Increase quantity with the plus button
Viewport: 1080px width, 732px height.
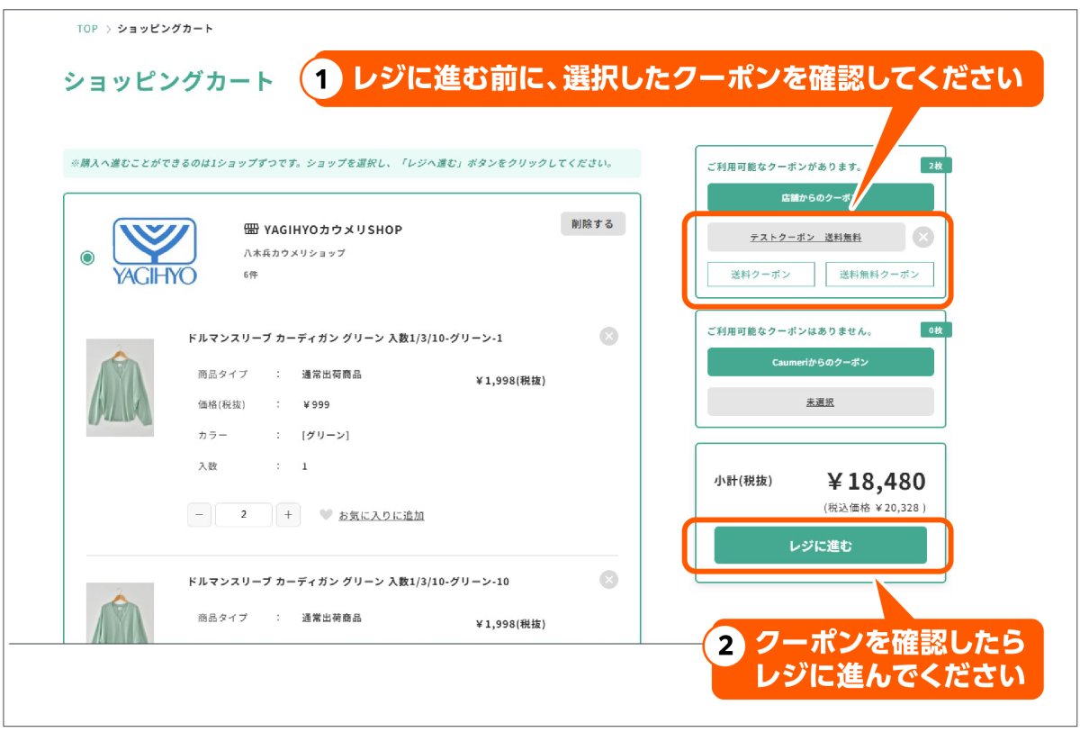[288, 515]
